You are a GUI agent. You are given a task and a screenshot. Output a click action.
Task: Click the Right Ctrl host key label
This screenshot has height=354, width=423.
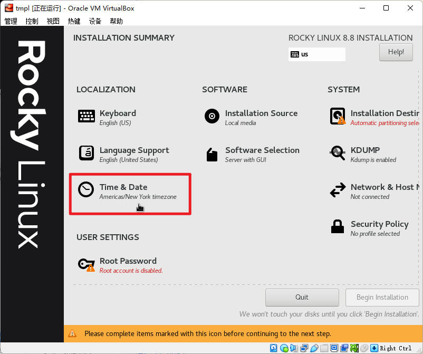396,348
